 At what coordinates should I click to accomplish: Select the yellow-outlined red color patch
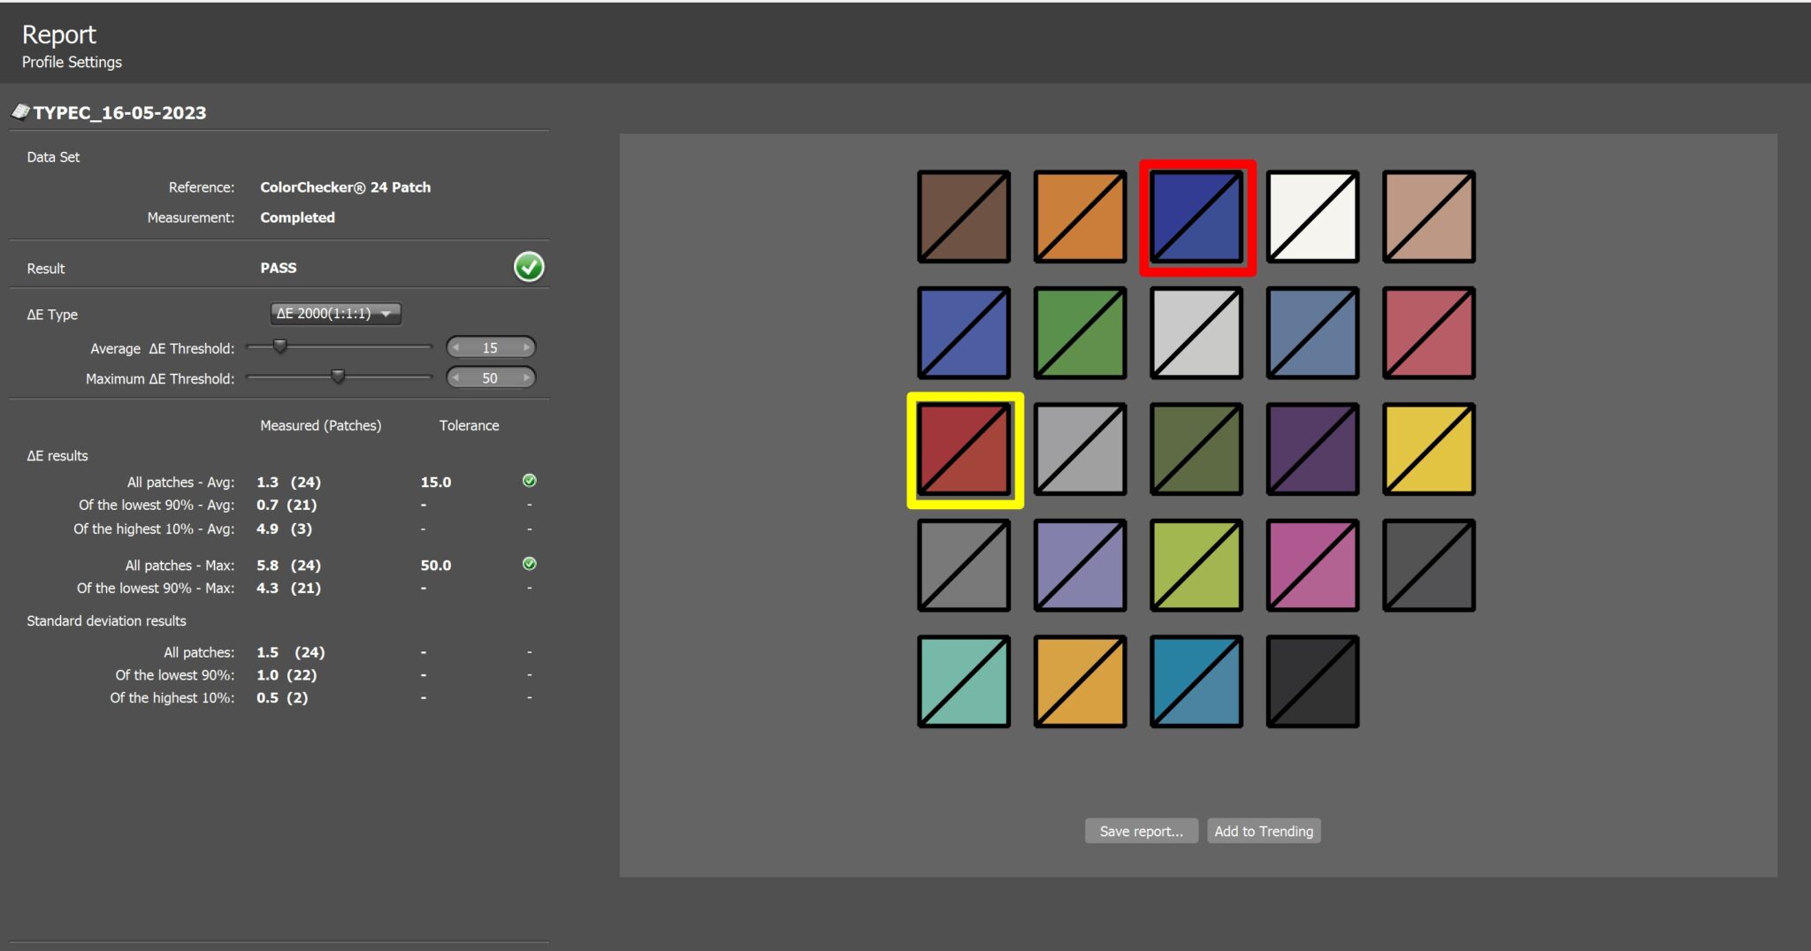point(964,450)
